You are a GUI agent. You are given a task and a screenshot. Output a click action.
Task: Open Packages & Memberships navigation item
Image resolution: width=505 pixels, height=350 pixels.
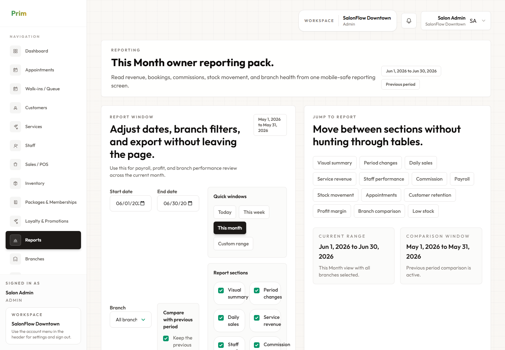tap(43, 202)
